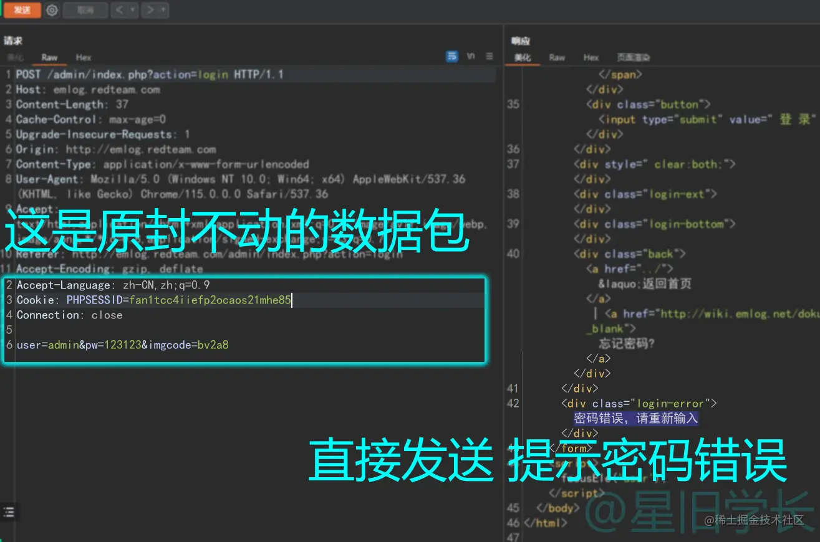Image resolution: width=820 pixels, height=542 pixels.
Task: Open the 页面渲染 render tab in response
Action: click(x=634, y=57)
